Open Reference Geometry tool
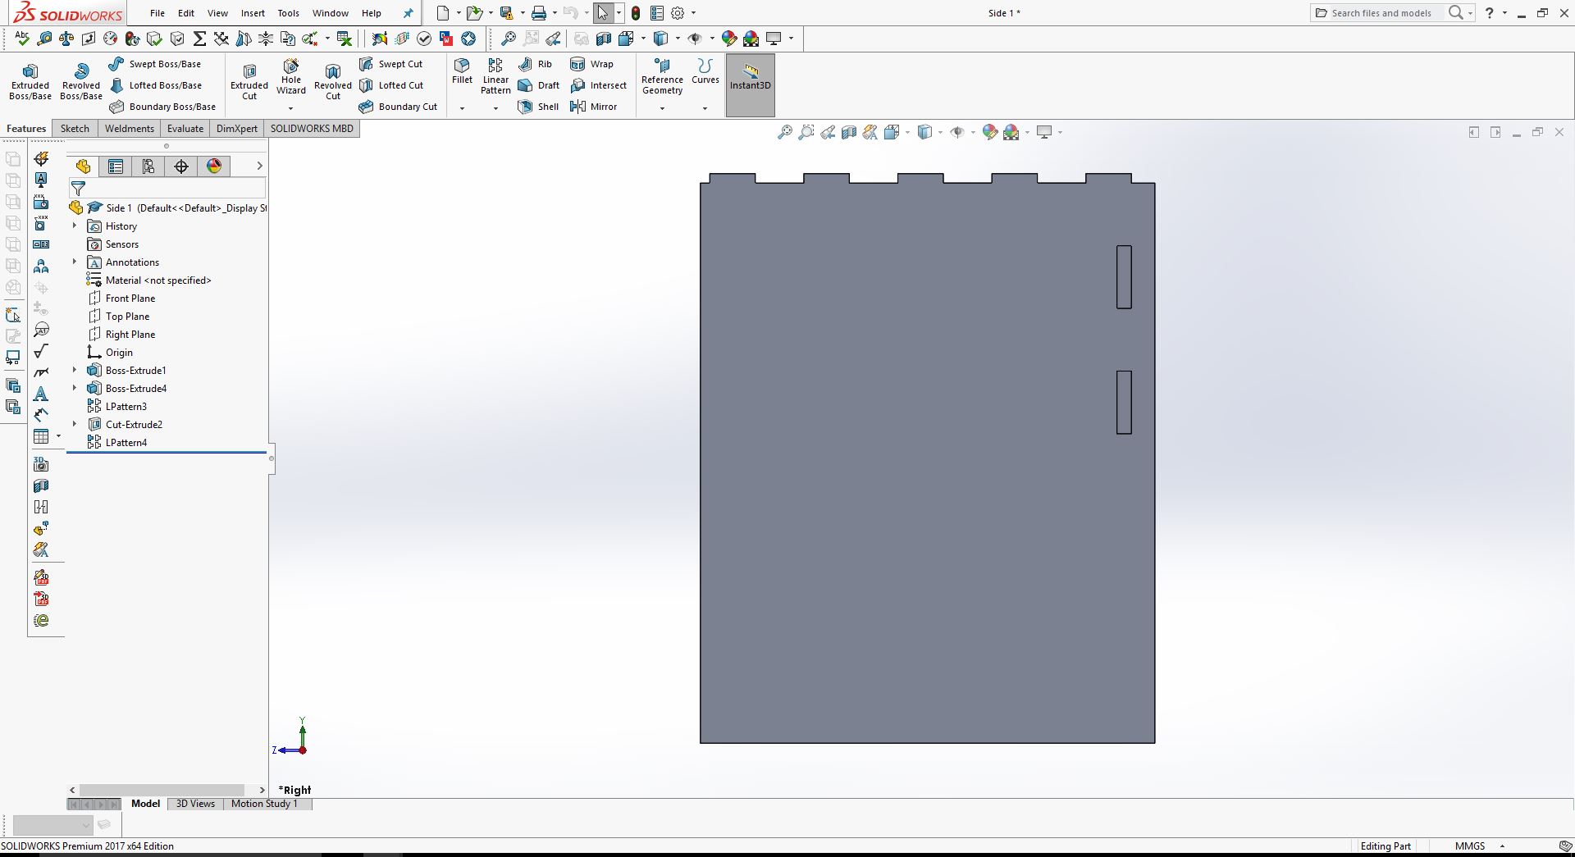This screenshot has height=857, width=1575. 662,76
